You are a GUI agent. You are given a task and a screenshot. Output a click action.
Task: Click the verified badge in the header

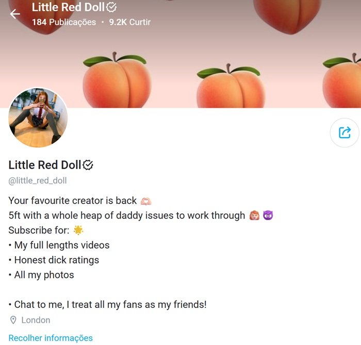(x=112, y=7)
